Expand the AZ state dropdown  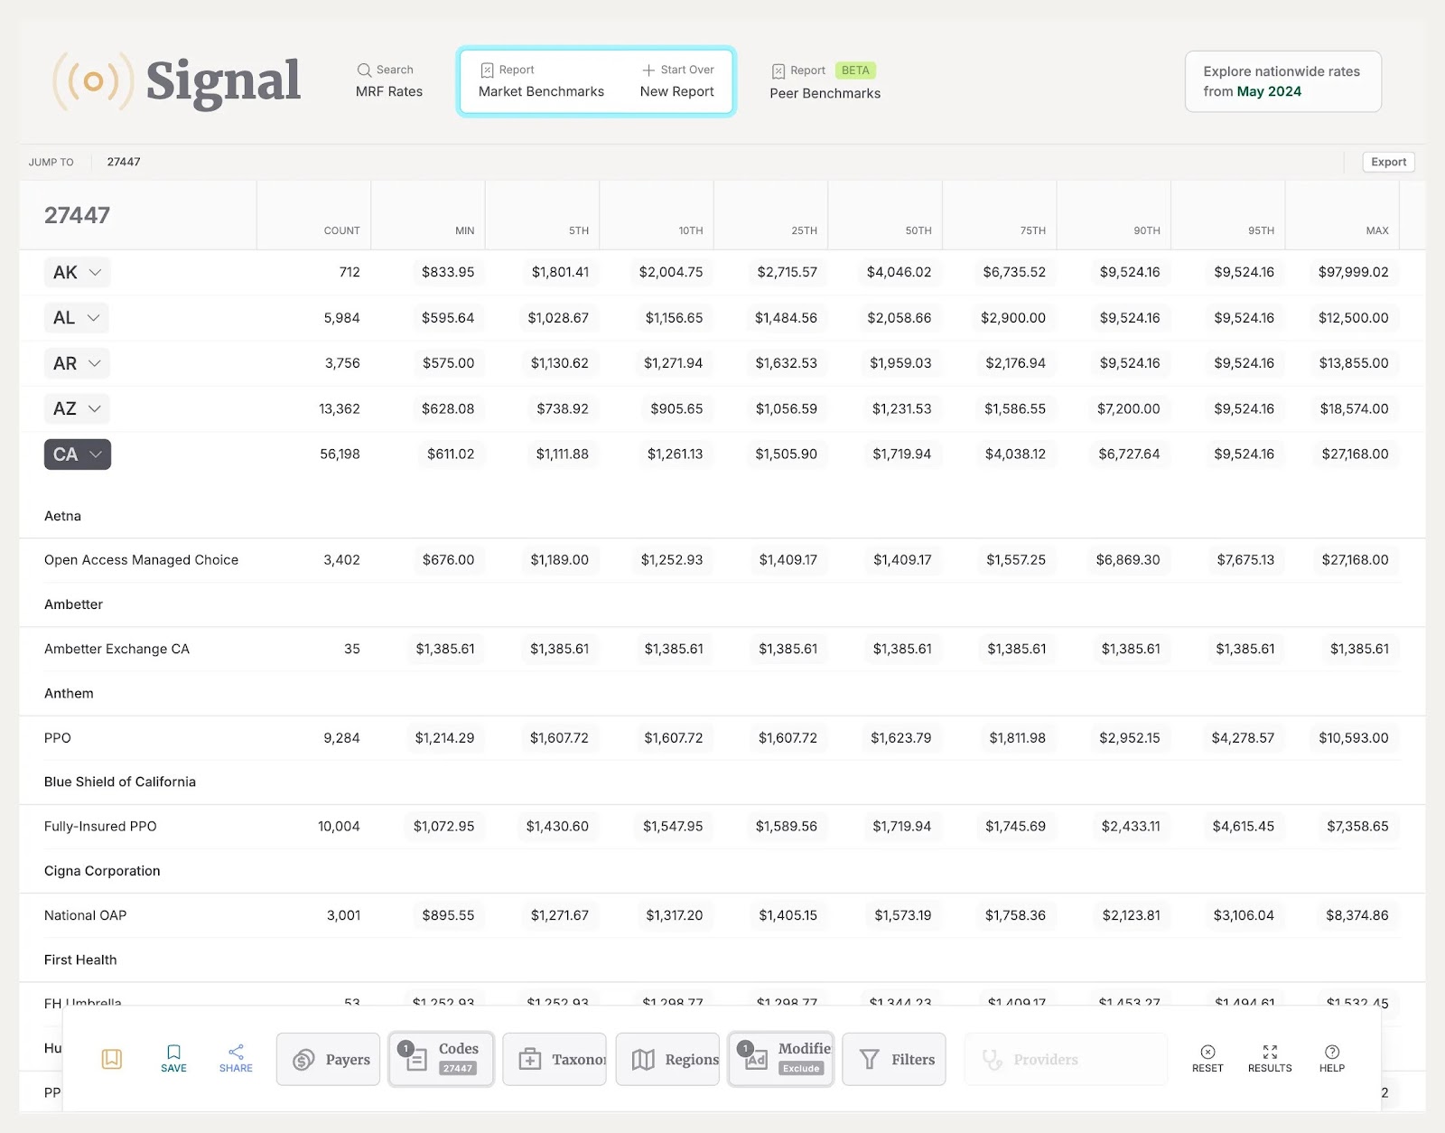[x=77, y=408]
